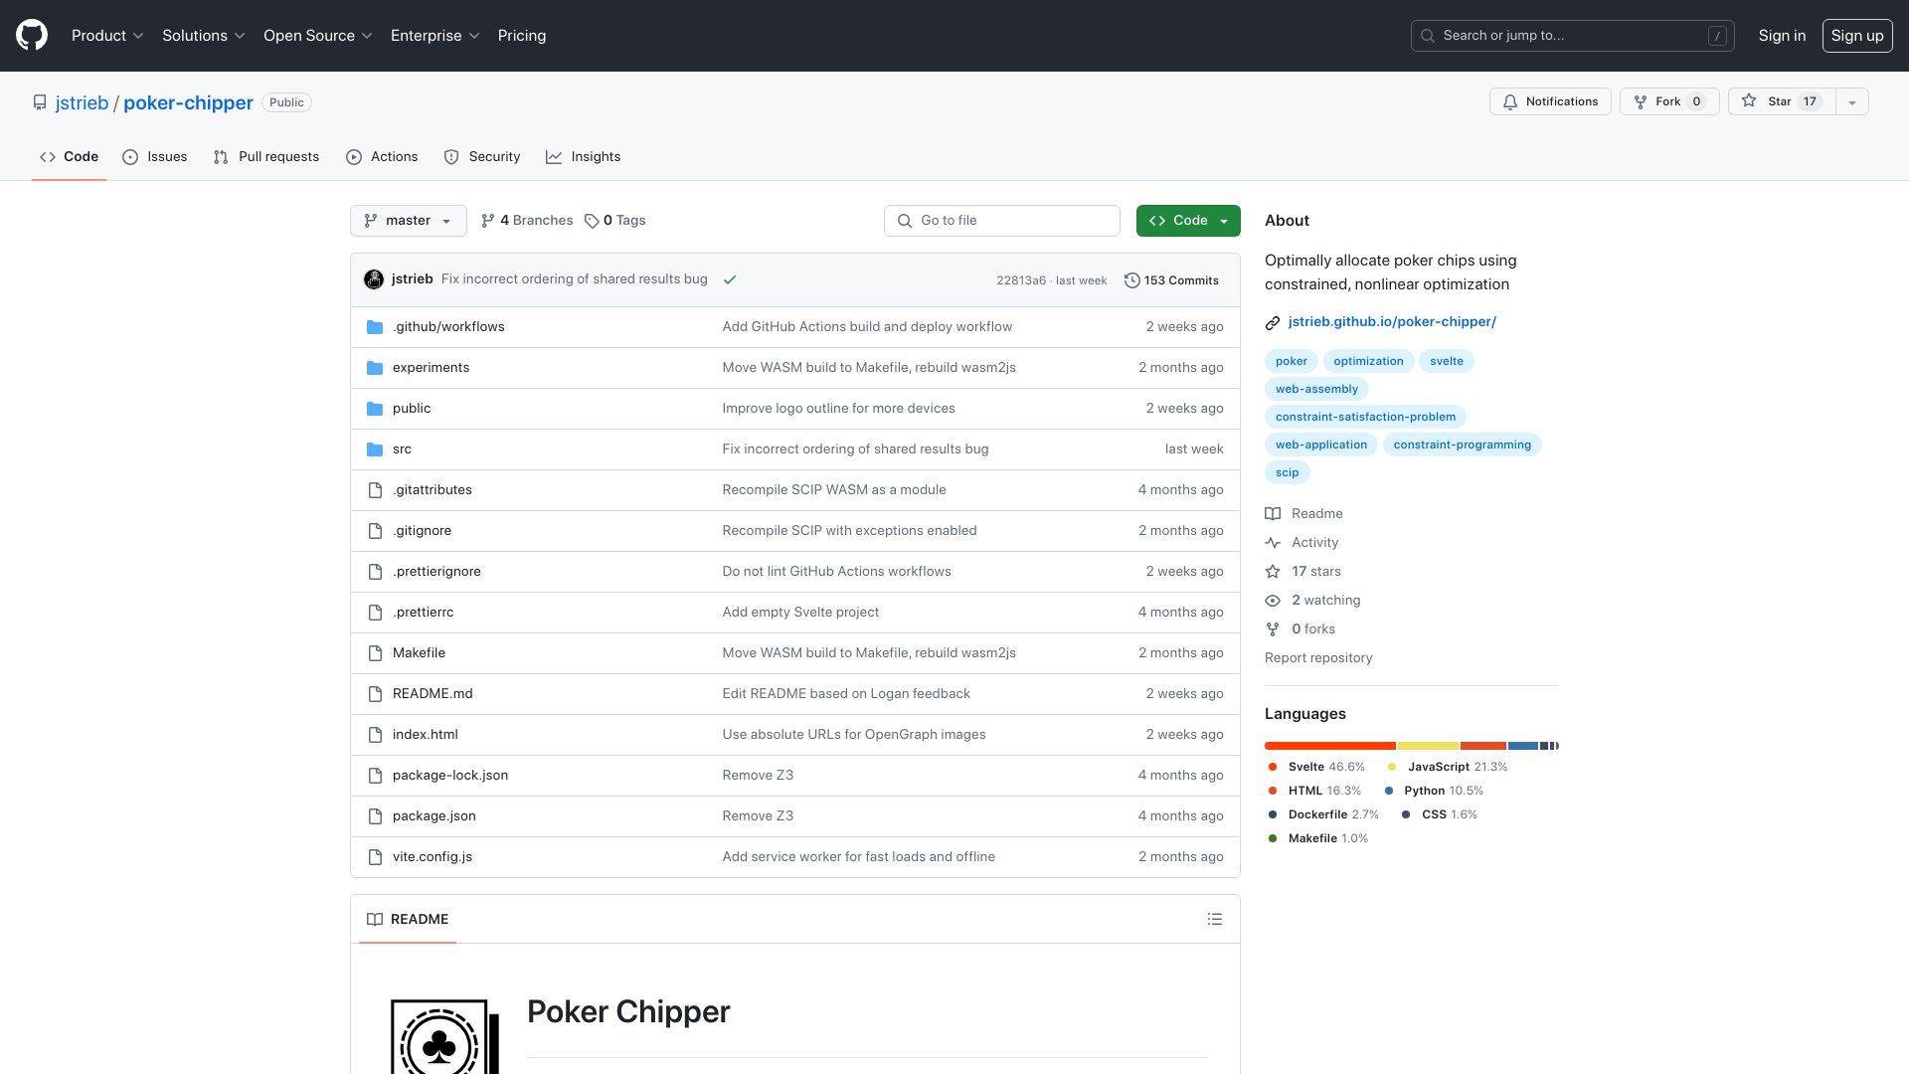The image size is (1909, 1074).
Task: Click the Go to file input field
Action: pyautogui.click(x=1001, y=221)
